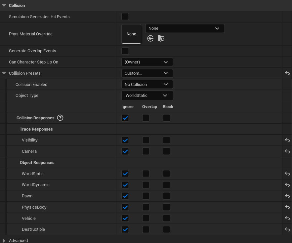This screenshot has height=243, width=292.
Task: Reset the Pawn object response to default
Action: (x=287, y=196)
